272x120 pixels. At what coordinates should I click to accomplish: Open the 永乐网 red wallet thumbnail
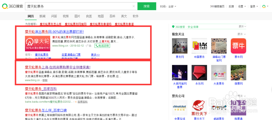click(x=199, y=73)
